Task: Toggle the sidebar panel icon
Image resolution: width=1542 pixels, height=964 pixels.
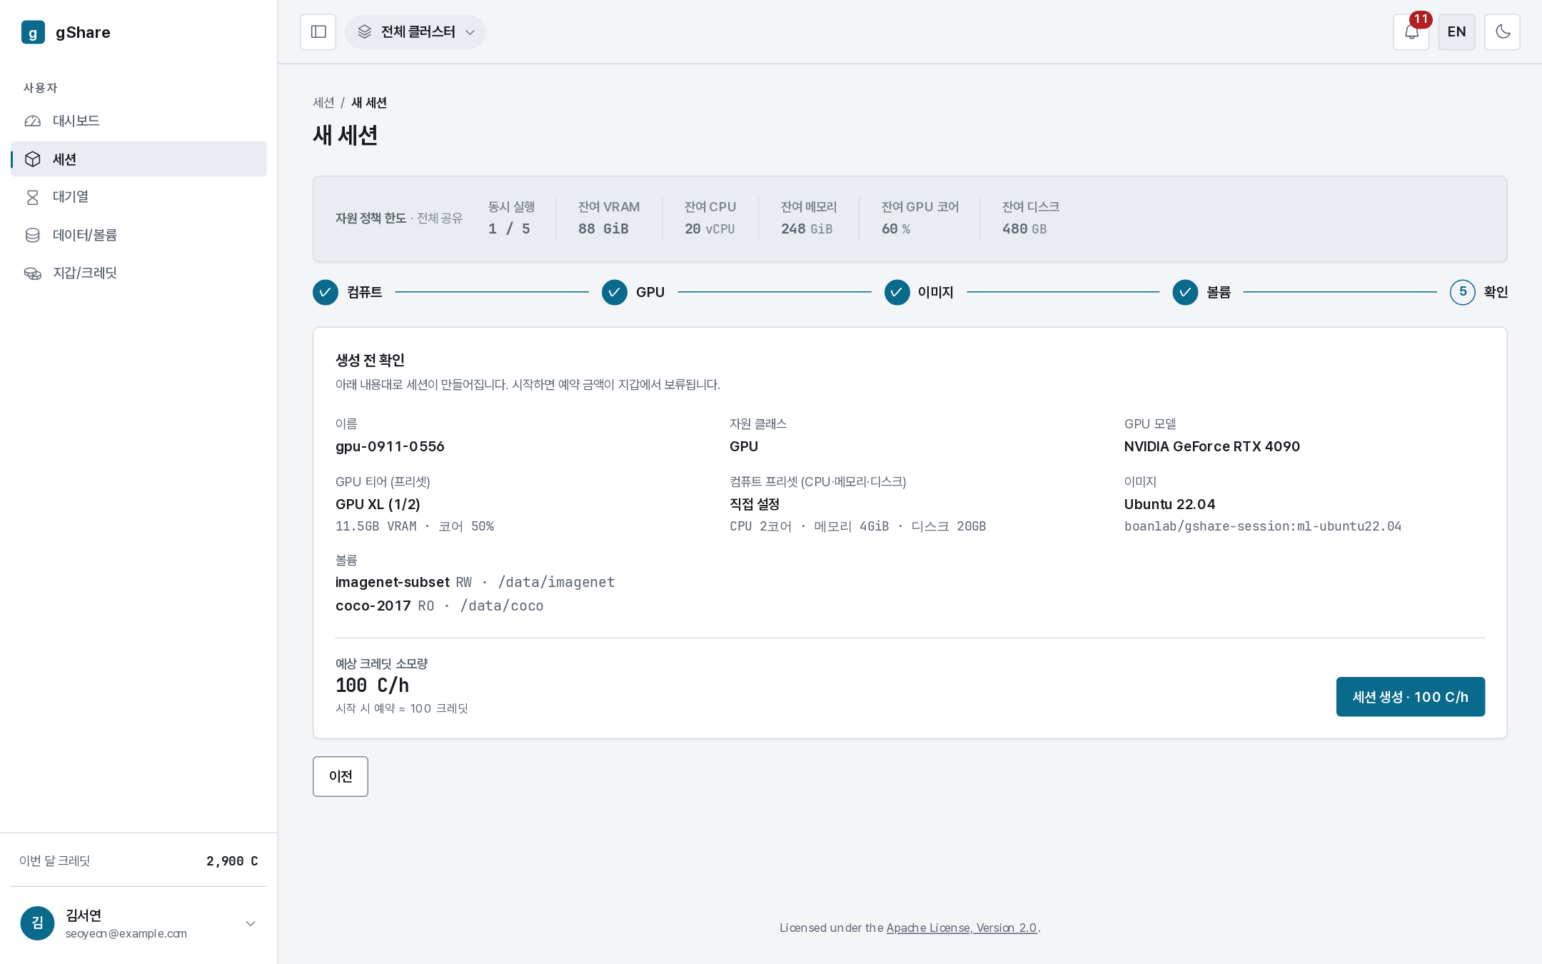Action: 318,32
